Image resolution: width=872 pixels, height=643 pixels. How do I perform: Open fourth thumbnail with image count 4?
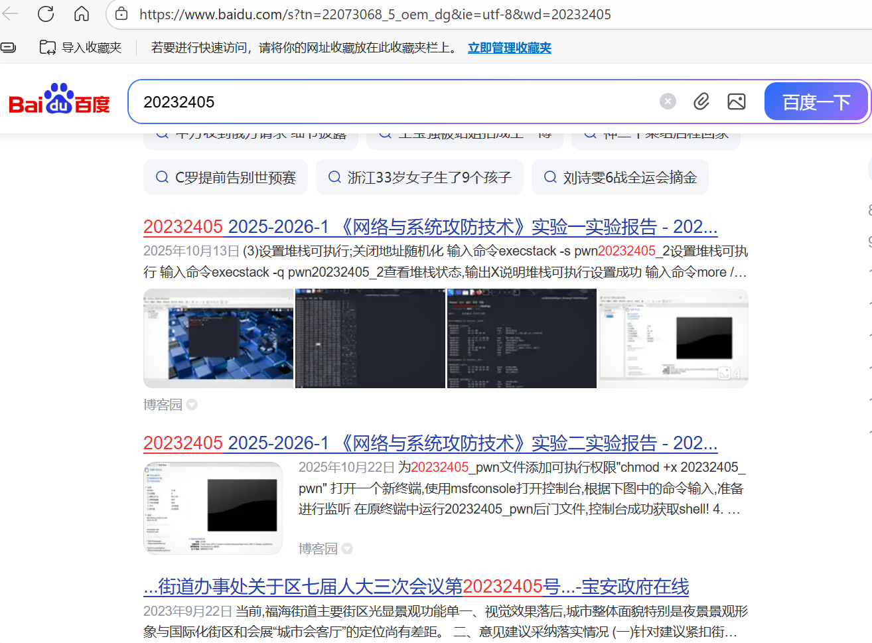(x=674, y=338)
